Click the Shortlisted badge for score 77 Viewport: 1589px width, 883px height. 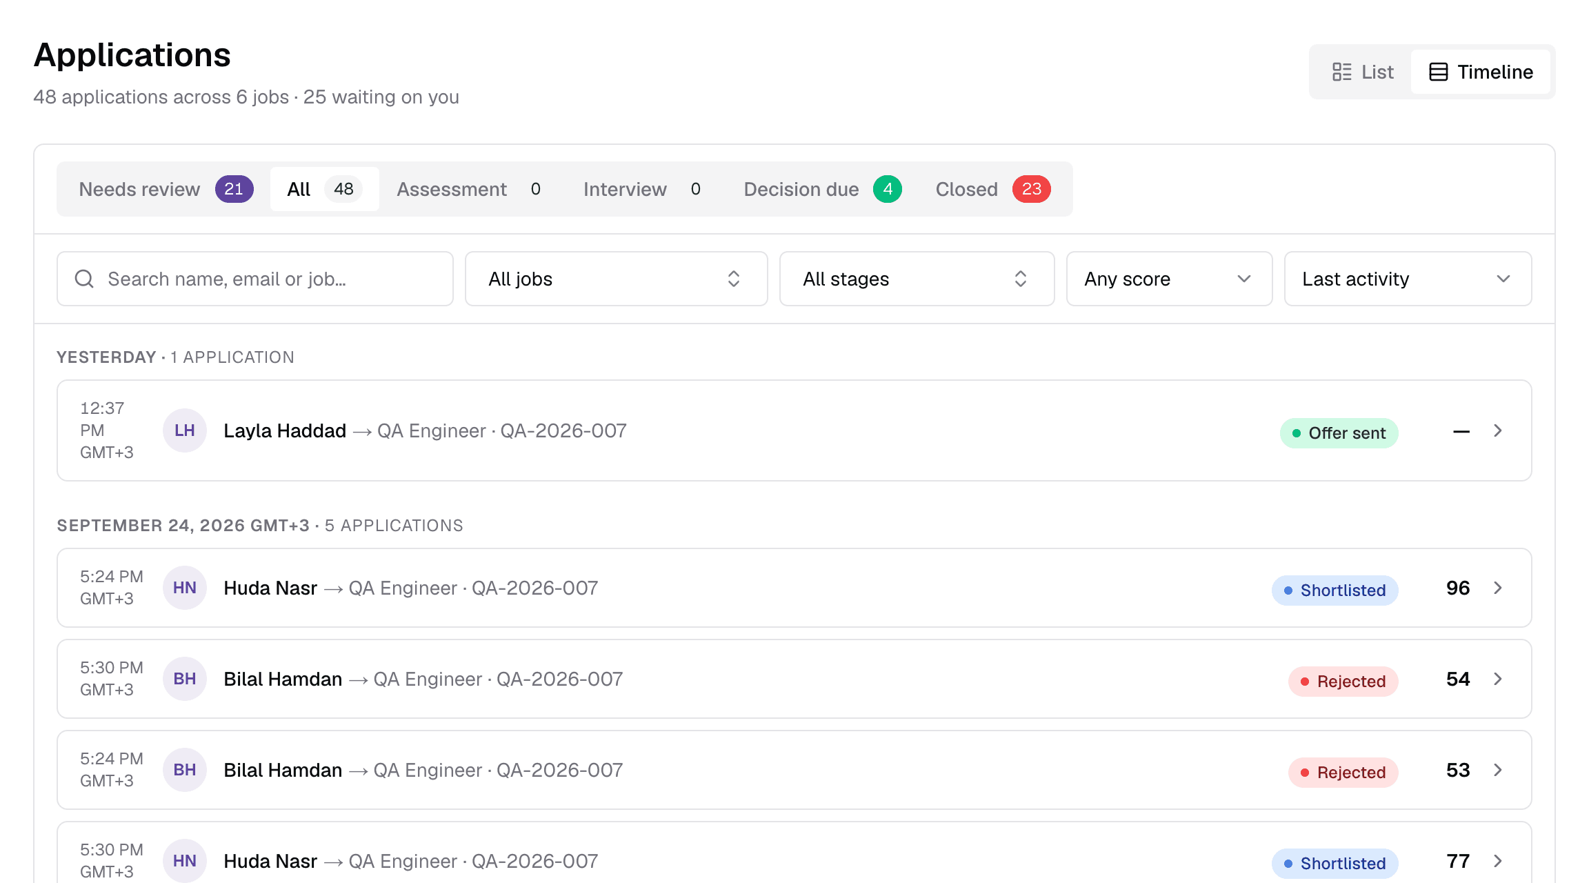pyautogui.click(x=1335, y=864)
